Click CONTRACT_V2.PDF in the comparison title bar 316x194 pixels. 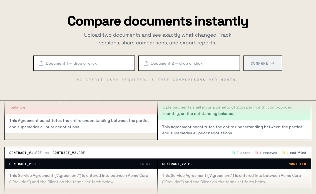(69, 153)
